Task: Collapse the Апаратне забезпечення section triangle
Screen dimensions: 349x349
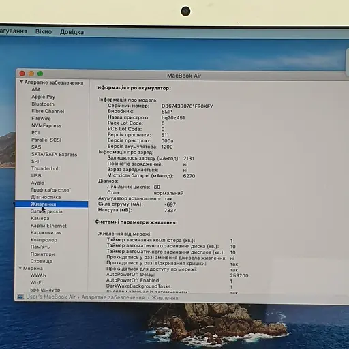Action: pyautogui.click(x=21, y=82)
